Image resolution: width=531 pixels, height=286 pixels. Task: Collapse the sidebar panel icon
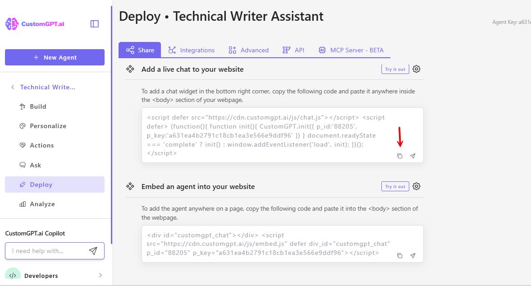pos(95,24)
